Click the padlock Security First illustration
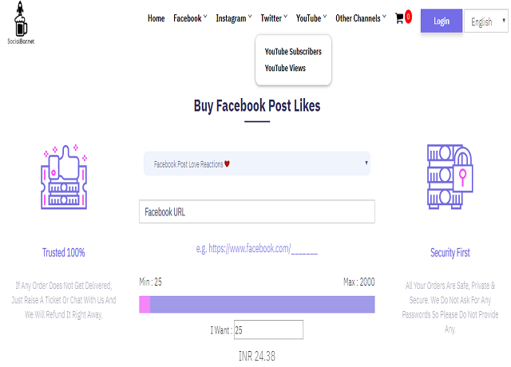511x367 pixels. tap(450, 176)
